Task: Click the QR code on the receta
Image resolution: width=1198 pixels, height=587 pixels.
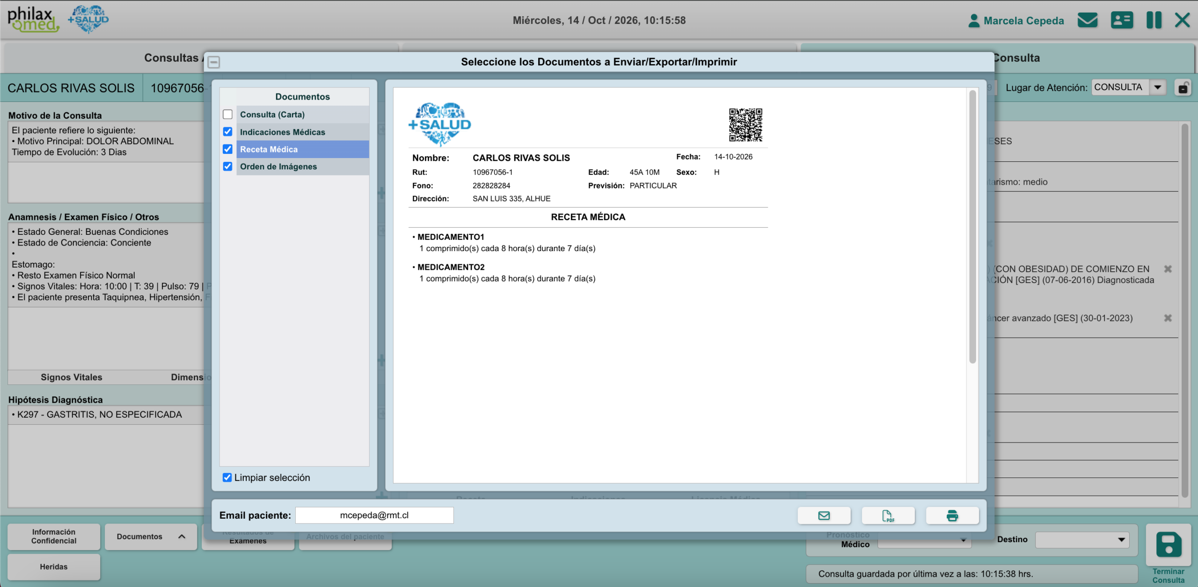Action: pos(745,125)
